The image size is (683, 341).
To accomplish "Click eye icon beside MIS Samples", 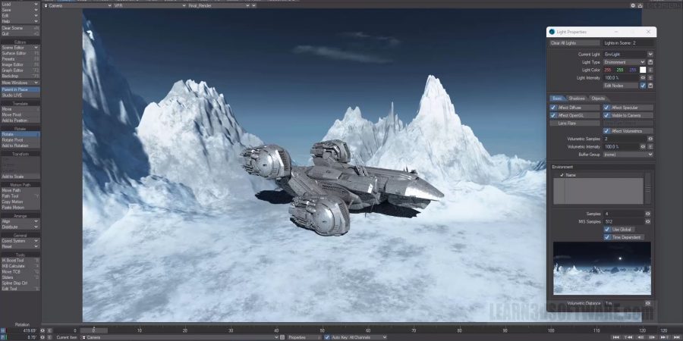I will click(x=649, y=221).
